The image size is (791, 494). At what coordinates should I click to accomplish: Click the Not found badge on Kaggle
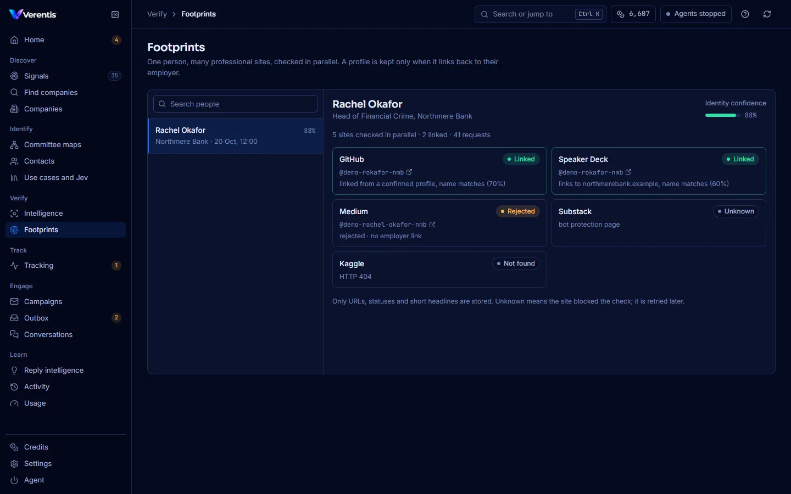pos(516,263)
